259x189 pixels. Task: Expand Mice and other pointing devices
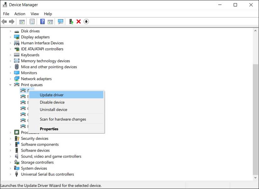click(10, 67)
